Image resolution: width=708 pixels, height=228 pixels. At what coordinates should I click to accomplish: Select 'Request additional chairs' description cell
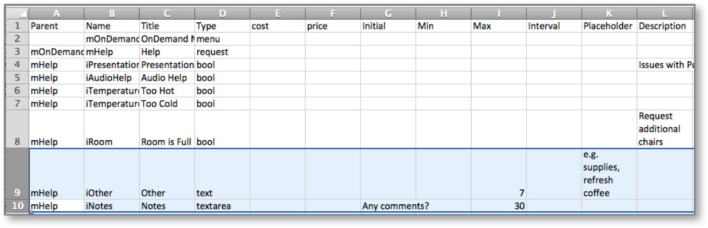pos(665,129)
